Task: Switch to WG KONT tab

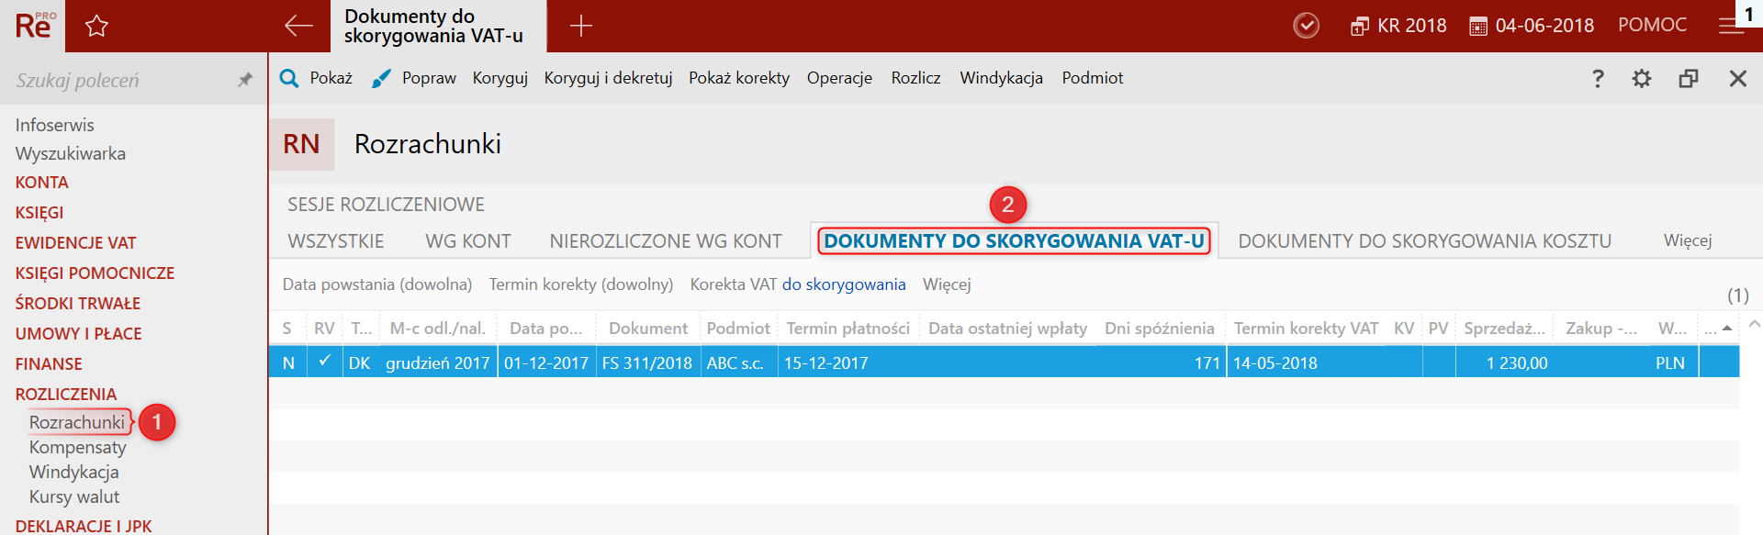Action: (468, 241)
